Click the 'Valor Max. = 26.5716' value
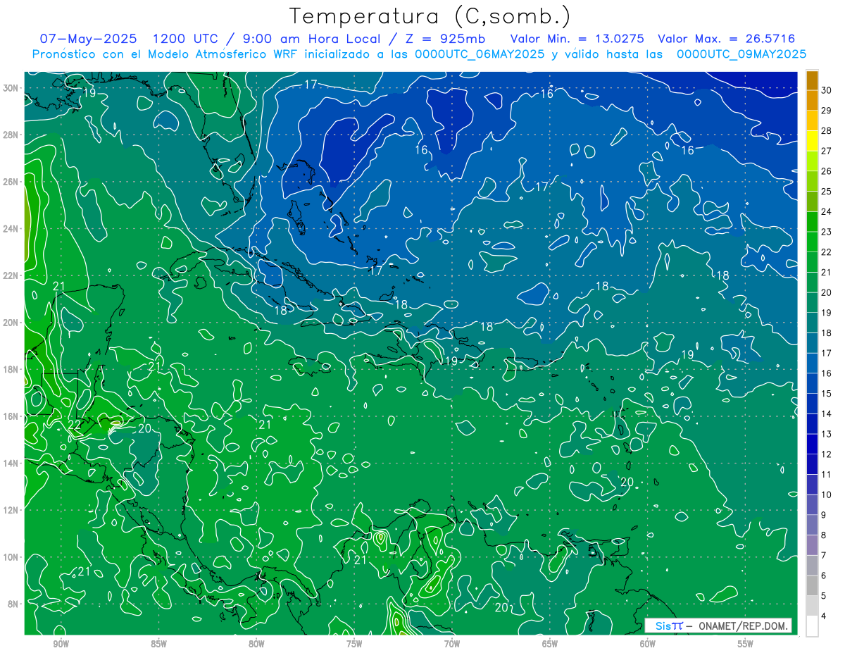 726,39
